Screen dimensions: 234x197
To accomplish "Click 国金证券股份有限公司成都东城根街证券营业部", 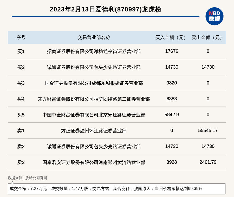I will click(x=94, y=83).
